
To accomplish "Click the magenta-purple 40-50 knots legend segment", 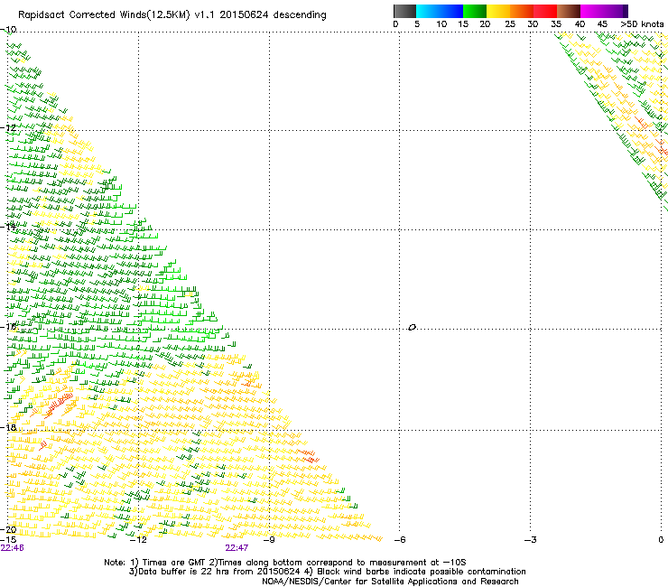I will 604,11.
